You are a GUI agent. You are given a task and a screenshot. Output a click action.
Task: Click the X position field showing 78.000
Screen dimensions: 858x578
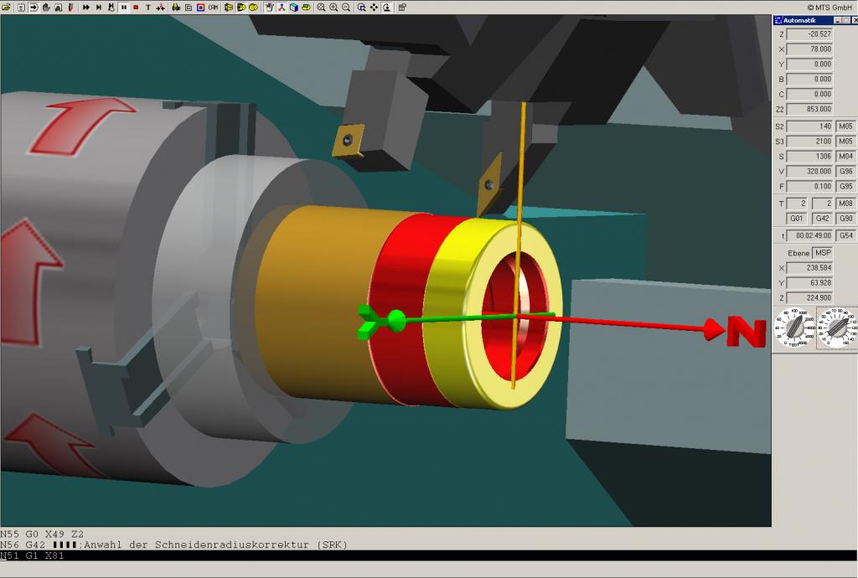pyautogui.click(x=809, y=49)
